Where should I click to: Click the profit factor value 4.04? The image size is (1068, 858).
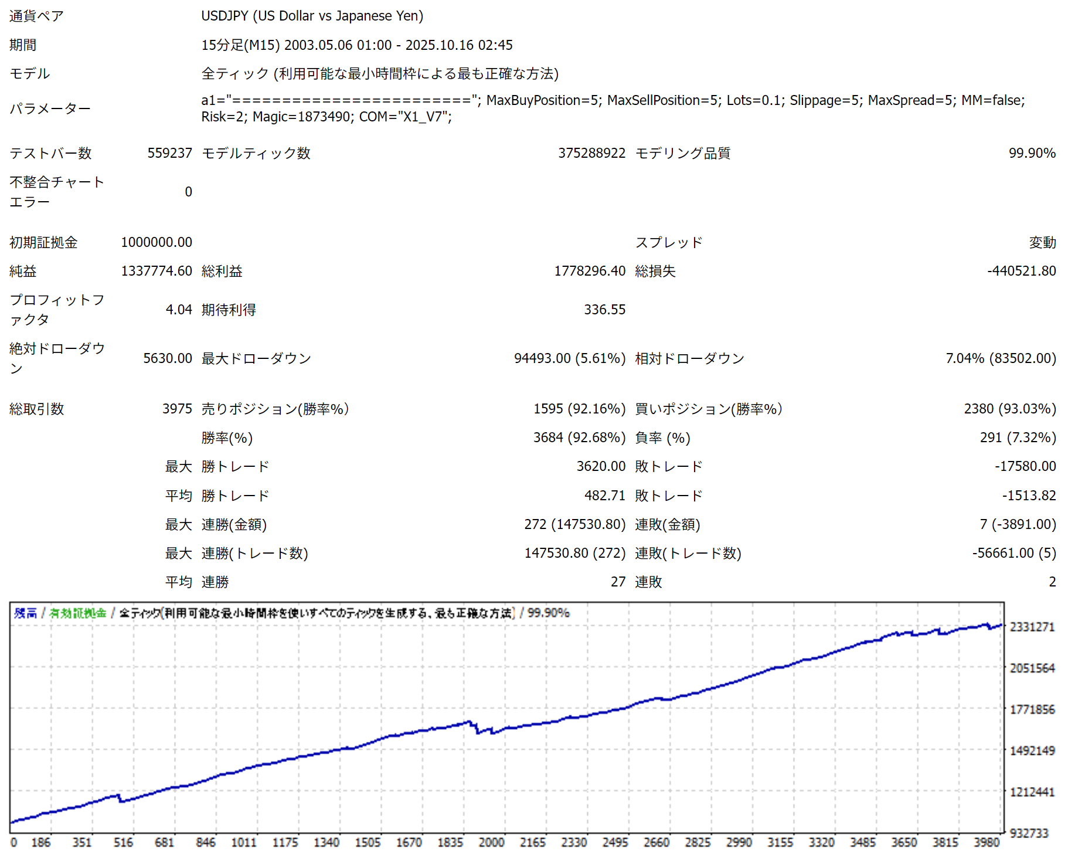(x=179, y=310)
